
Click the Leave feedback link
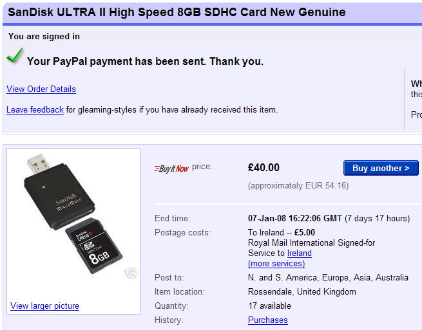point(35,110)
